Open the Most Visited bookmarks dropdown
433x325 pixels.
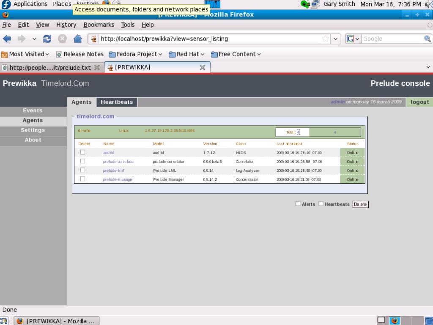[x=25, y=54]
